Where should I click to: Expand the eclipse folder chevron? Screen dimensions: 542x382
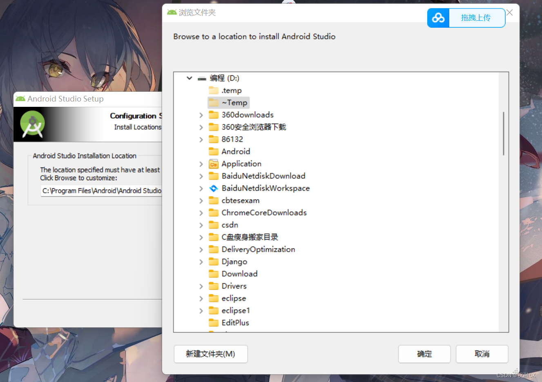click(x=201, y=298)
